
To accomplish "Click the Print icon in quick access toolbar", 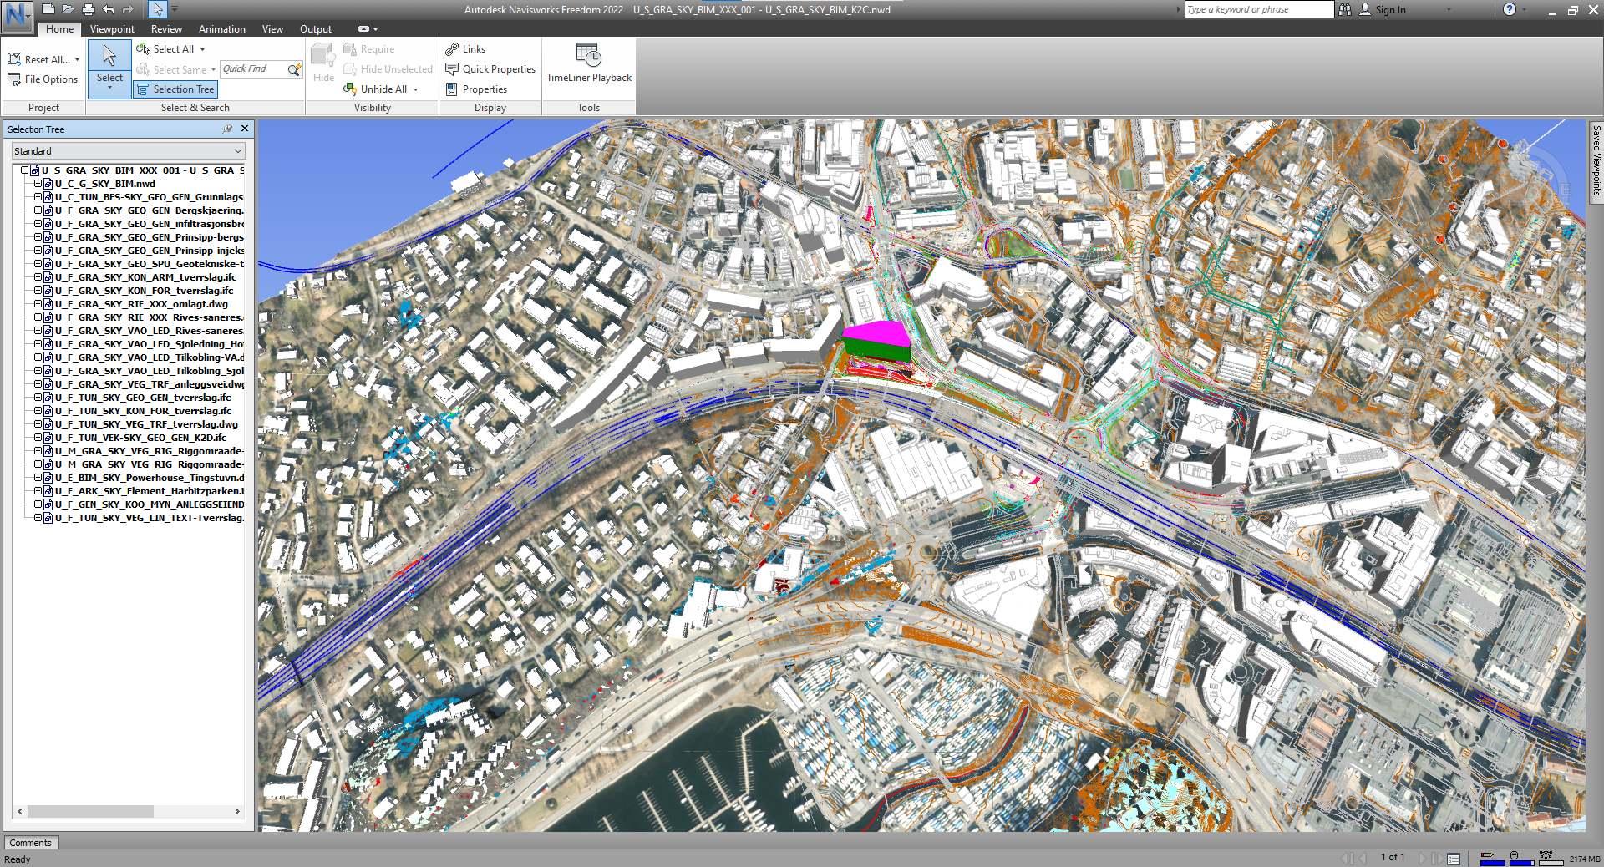I will (x=89, y=9).
